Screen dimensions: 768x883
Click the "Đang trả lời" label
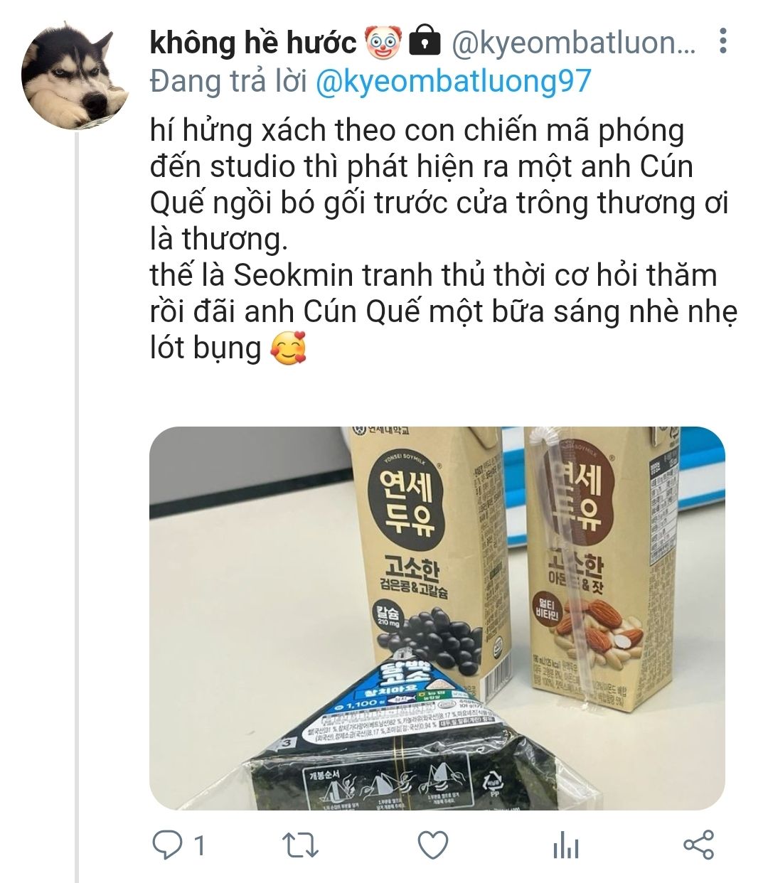(x=228, y=81)
